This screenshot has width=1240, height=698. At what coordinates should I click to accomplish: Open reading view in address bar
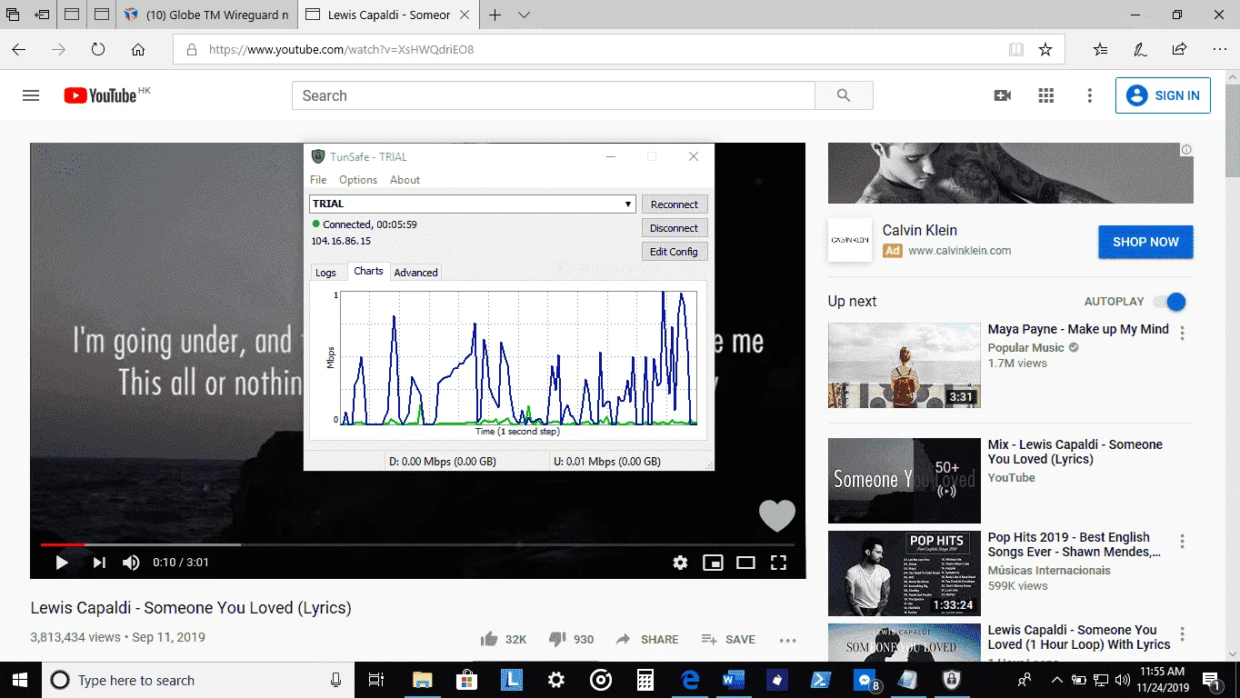pyautogui.click(x=1016, y=50)
